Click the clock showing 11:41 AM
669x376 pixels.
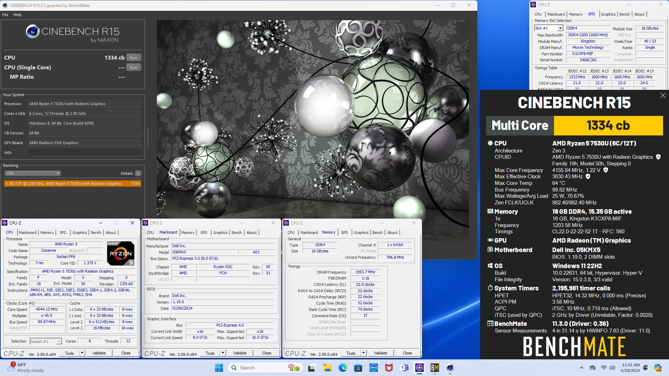pos(631,365)
